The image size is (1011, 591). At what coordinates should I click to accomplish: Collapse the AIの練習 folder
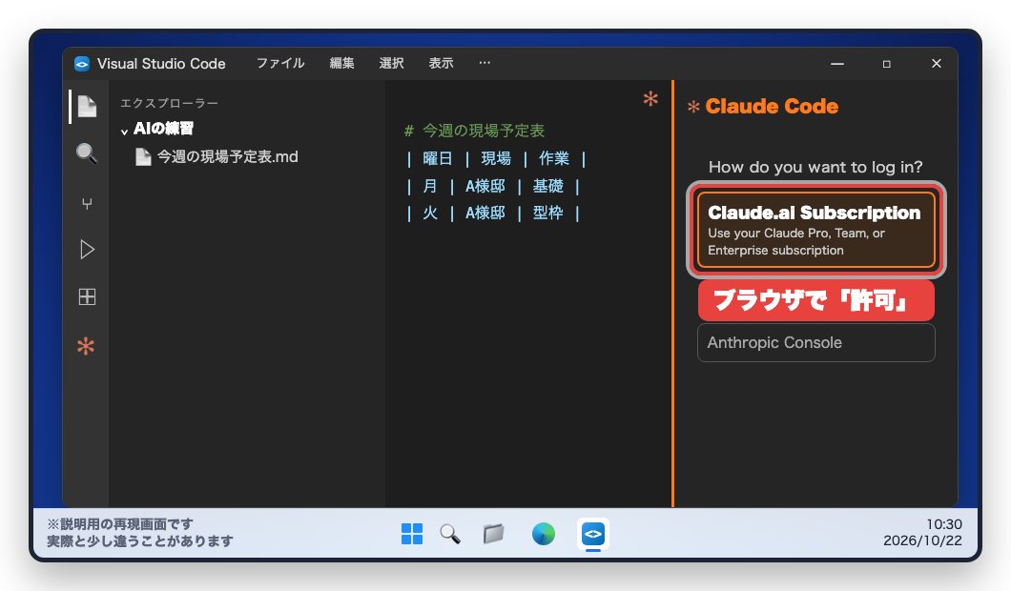click(x=124, y=131)
